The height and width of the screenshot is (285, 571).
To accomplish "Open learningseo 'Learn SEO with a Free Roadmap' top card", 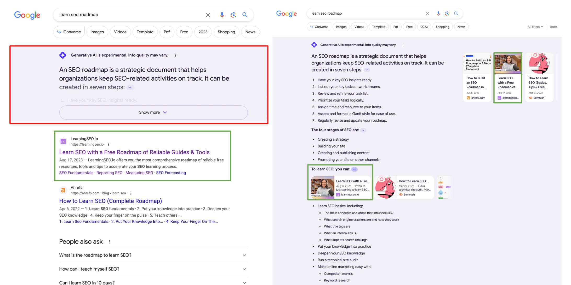I will (x=508, y=77).
